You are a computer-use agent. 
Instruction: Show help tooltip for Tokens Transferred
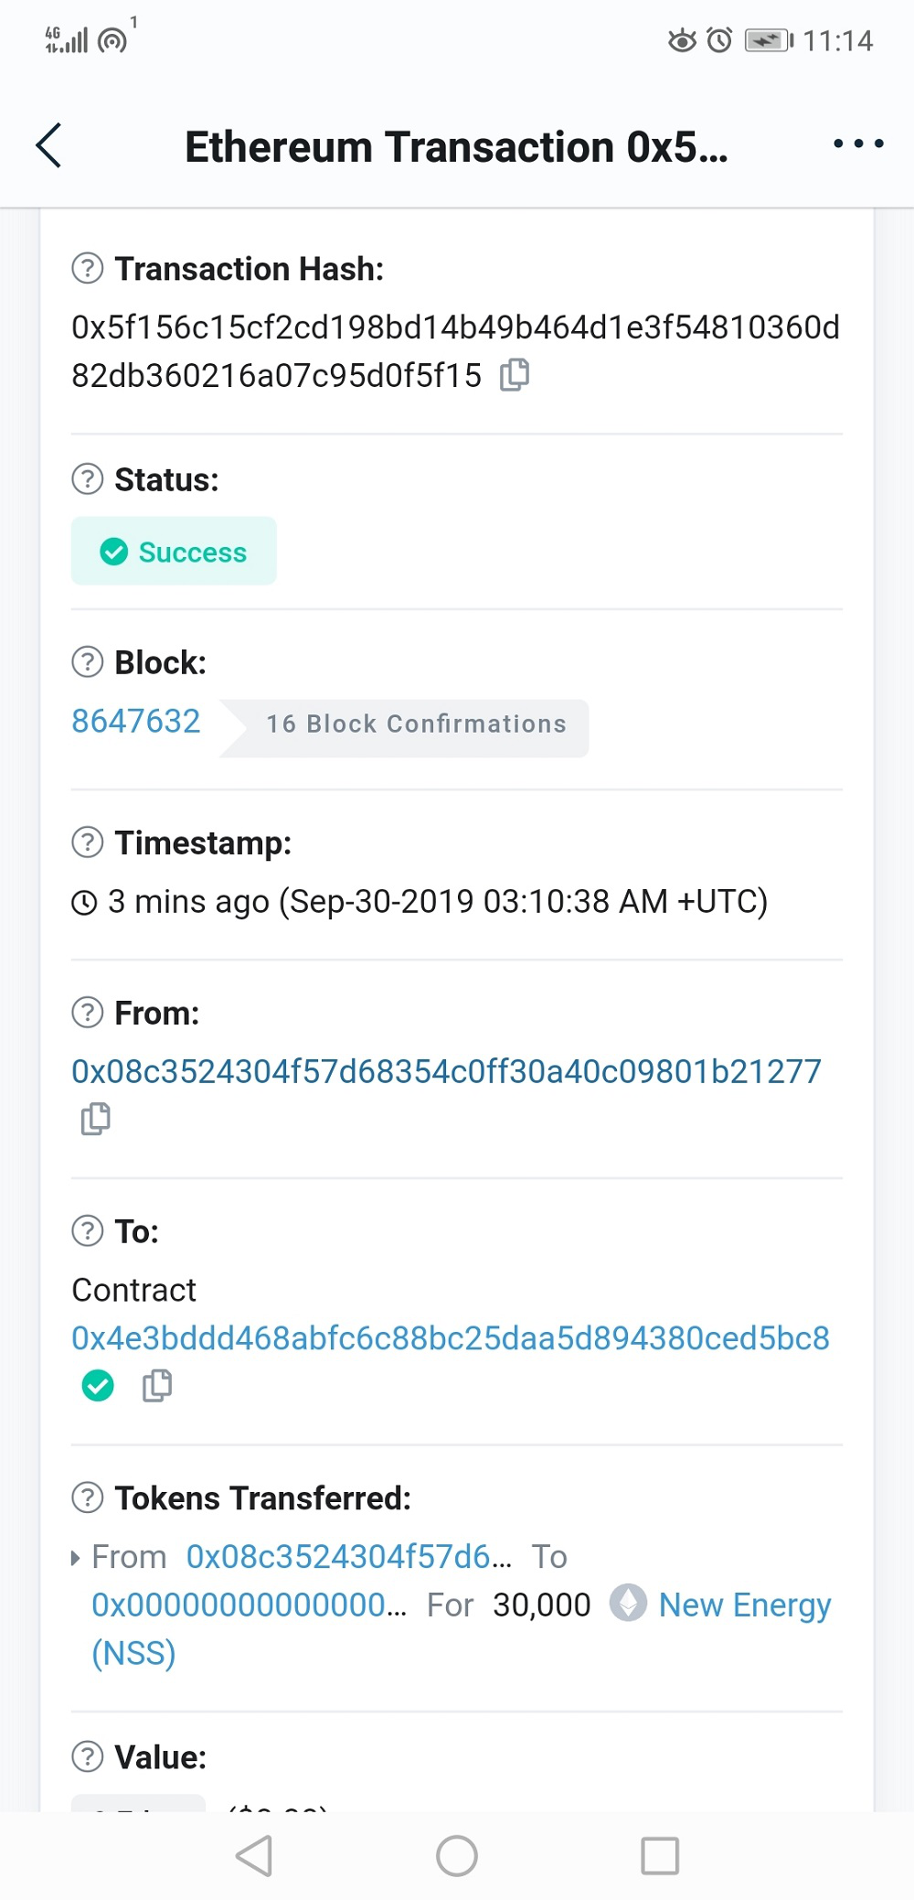tap(88, 1498)
